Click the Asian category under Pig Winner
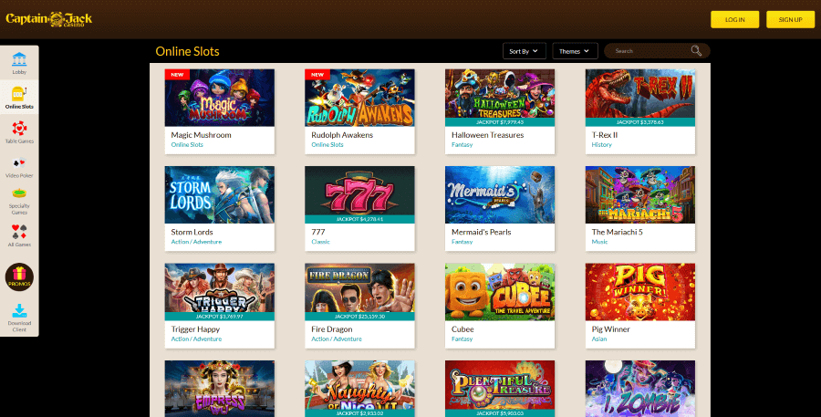The height and width of the screenshot is (417, 821). coord(599,339)
